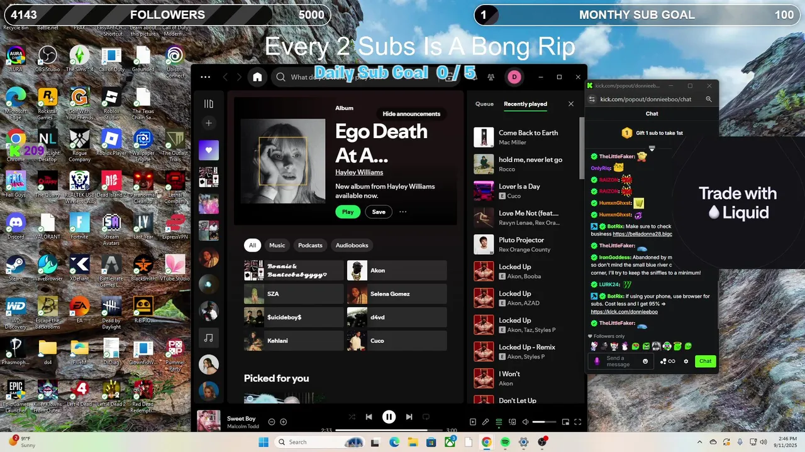Open Spotify from the taskbar
Viewport: 805px width, 452px height.
505,442
